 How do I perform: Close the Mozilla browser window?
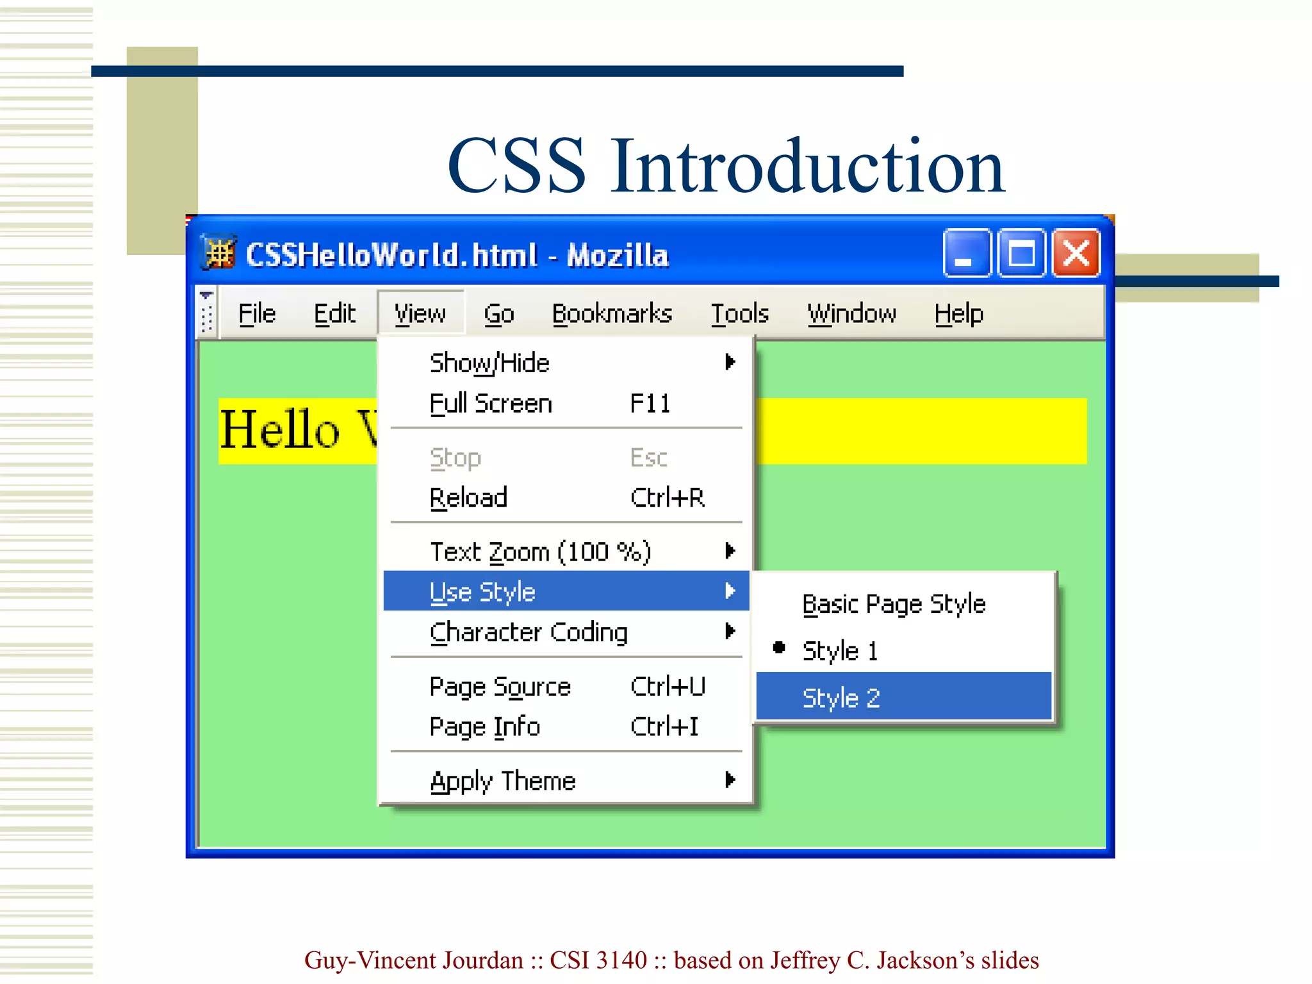1076,254
